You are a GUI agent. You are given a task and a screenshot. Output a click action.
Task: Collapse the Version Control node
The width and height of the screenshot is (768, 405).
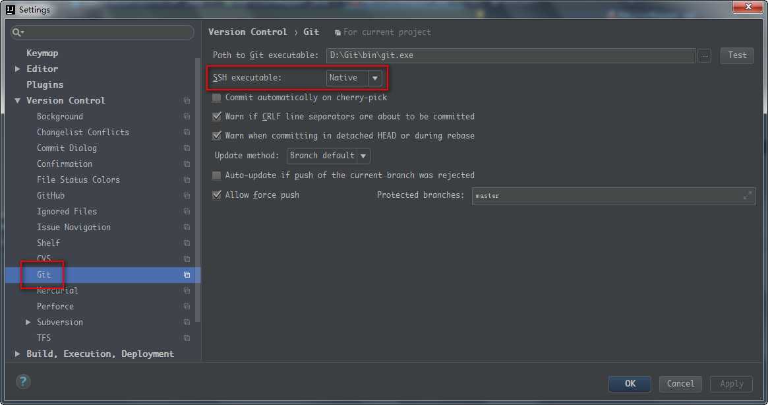coord(18,100)
